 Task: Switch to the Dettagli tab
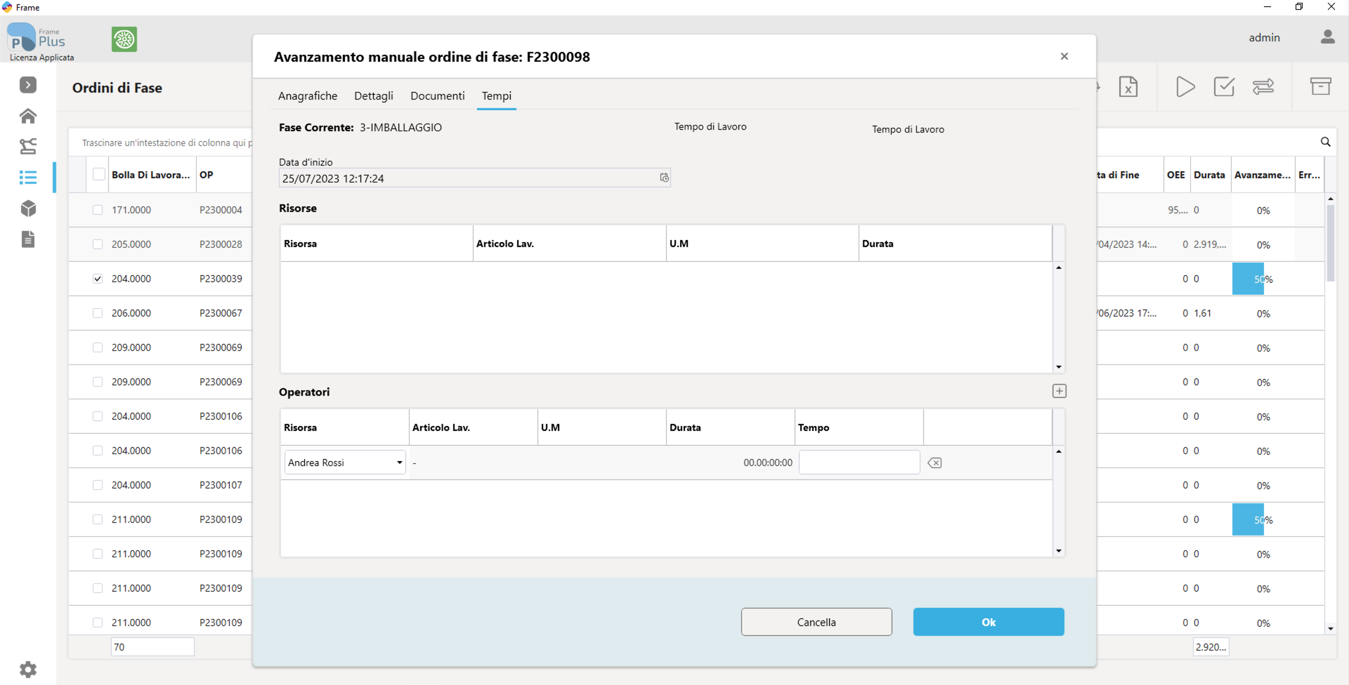373,96
